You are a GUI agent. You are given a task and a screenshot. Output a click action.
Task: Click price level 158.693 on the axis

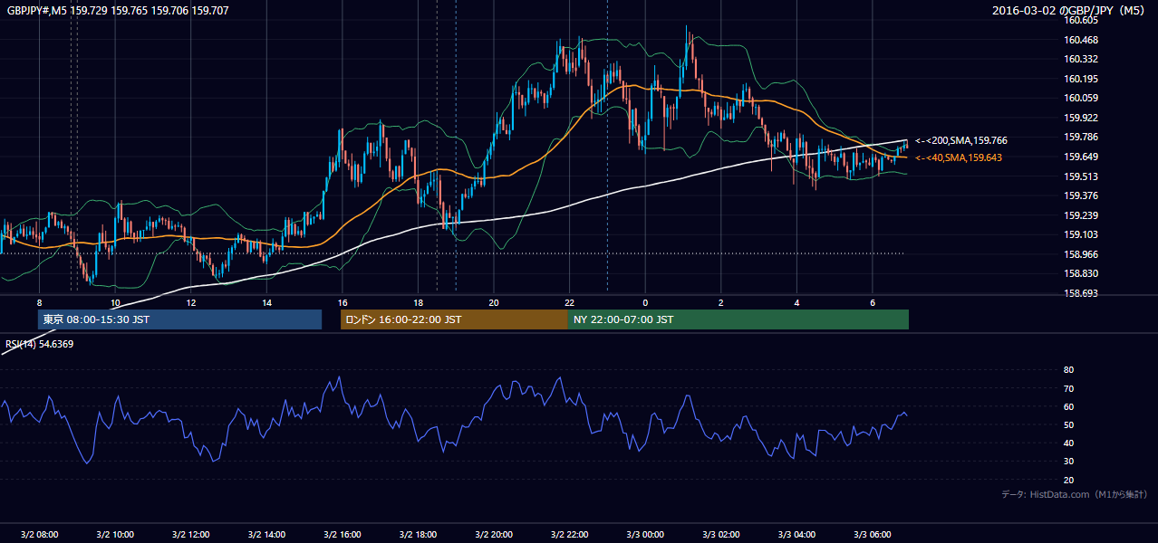(1081, 293)
